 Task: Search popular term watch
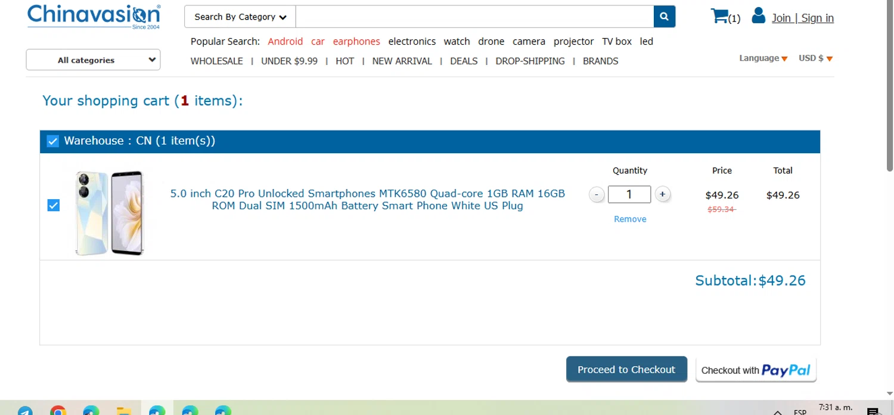[x=457, y=41]
